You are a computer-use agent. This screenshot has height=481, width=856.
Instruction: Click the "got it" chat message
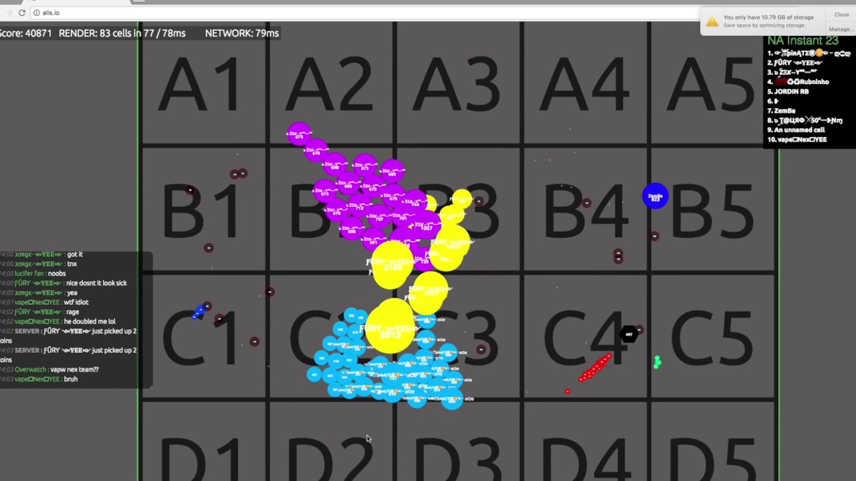click(x=75, y=254)
